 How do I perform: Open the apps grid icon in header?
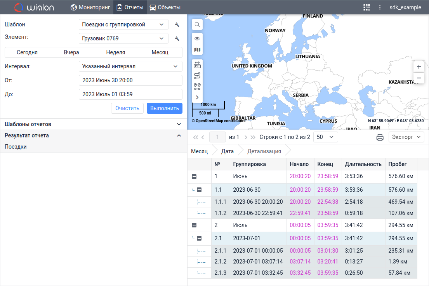tap(366, 7)
